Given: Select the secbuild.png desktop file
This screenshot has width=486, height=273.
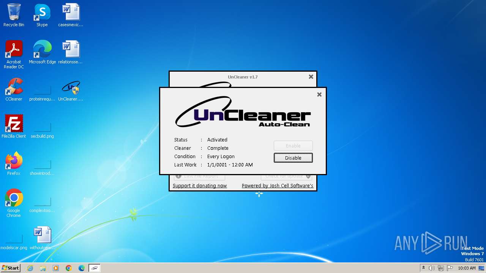Looking at the screenshot, I should click(42, 130).
